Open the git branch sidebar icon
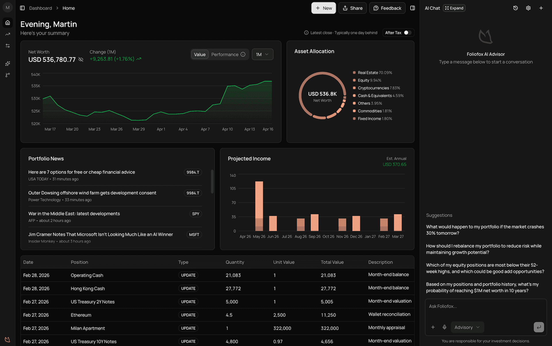This screenshot has width=552, height=346. click(x=8, y=75)
